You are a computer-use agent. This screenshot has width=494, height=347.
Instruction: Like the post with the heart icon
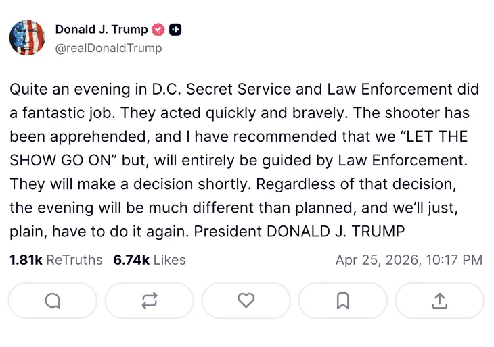coord(246,300)
